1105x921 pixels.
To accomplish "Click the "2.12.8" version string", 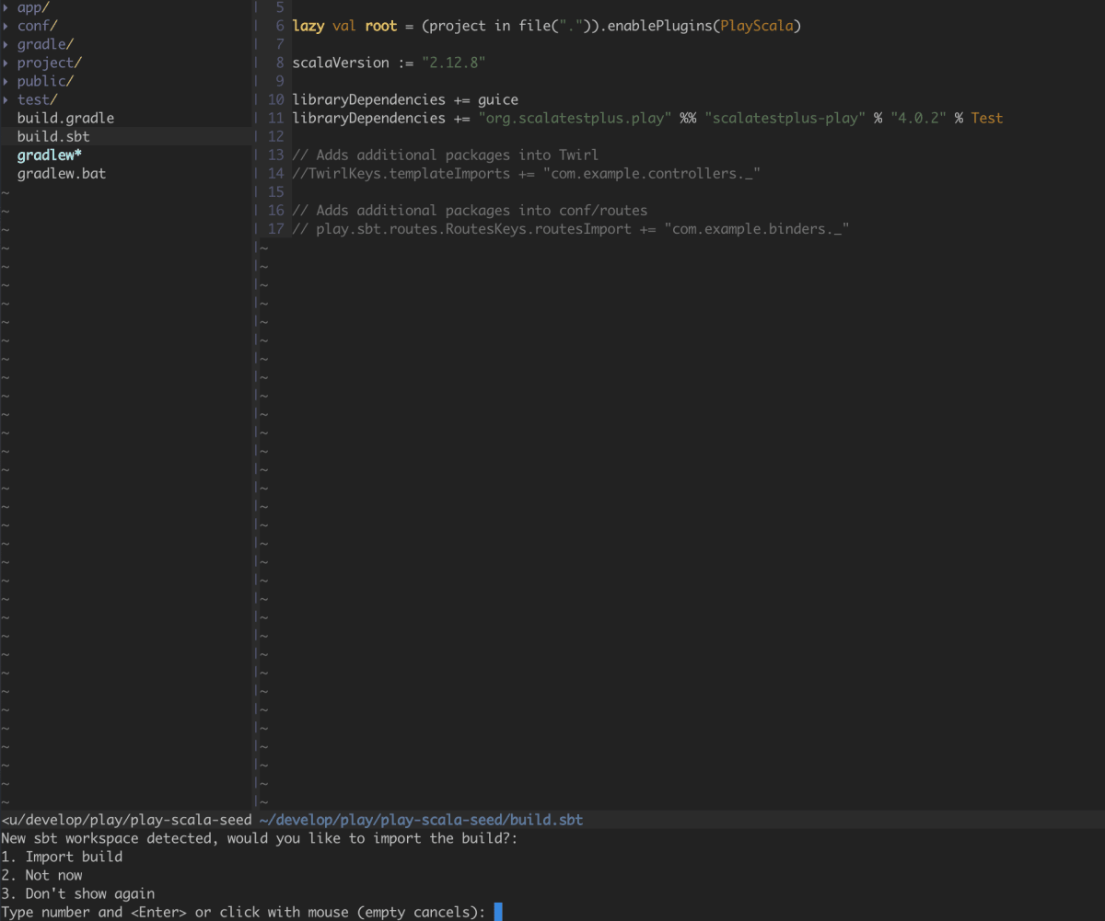I will [x=453, y=63].
